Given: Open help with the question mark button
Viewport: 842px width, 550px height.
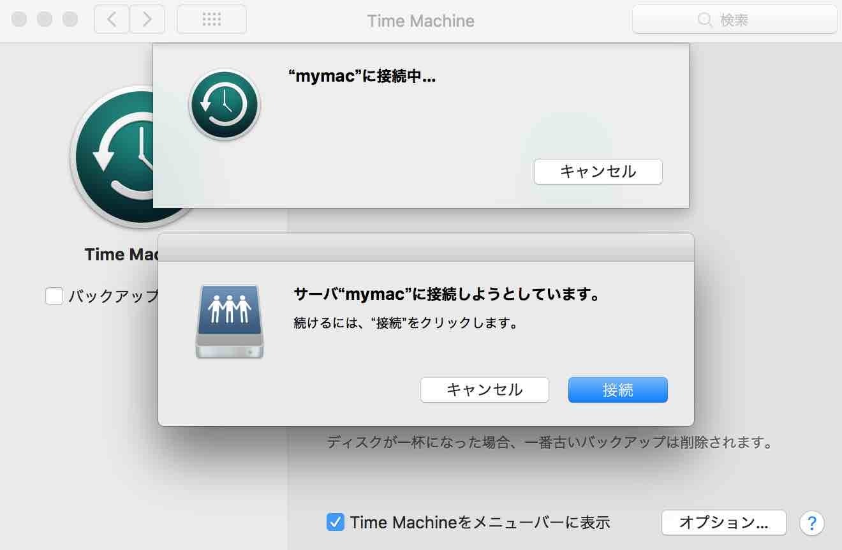Looking at the screenshot, I should tap(812, 523).
